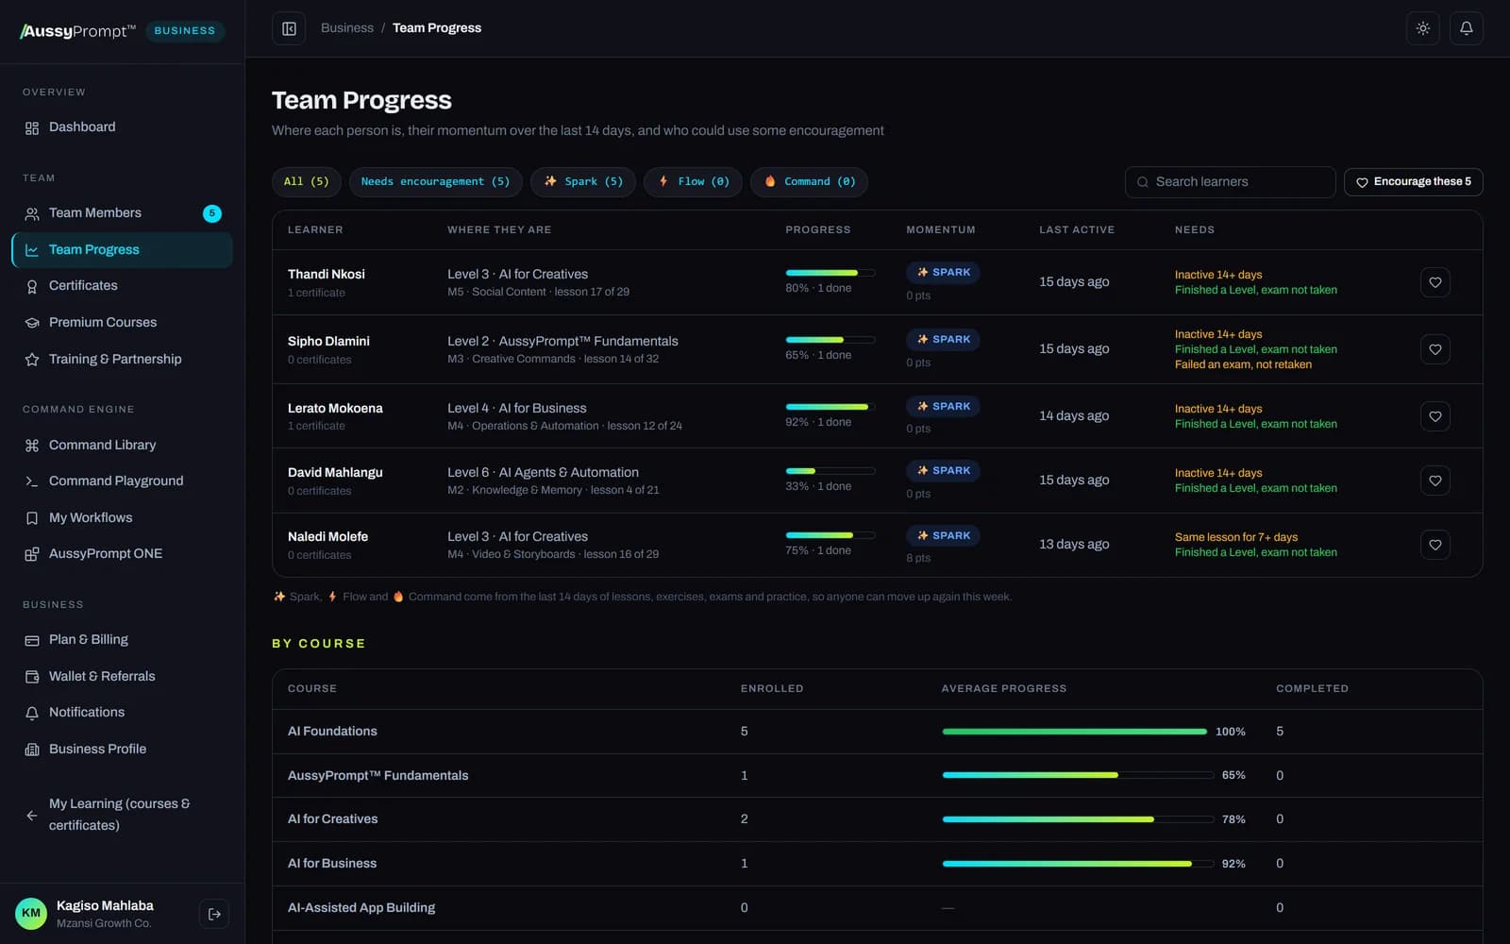Click Lerato Mokoena's SPARK momentum badge
The width and height of the screenshot is (1510, 944).
coord(943,407)
